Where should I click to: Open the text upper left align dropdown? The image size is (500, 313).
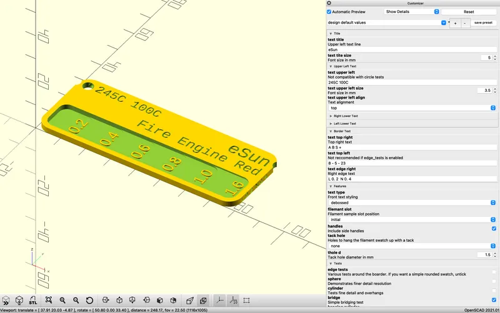click(x=412, y=108)
